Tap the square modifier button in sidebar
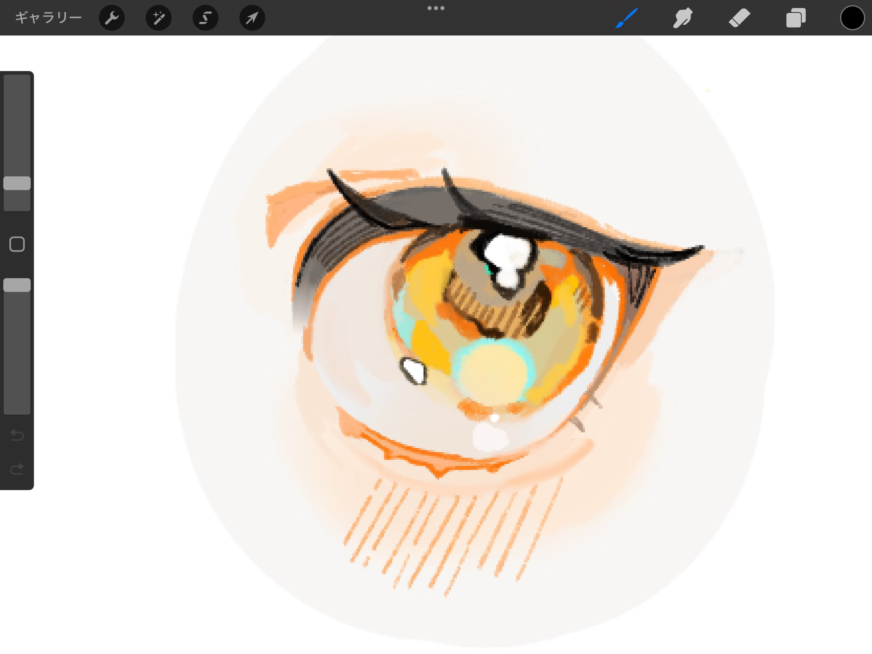This screenshot has width=872, height=654. click(x=17, y=244)
